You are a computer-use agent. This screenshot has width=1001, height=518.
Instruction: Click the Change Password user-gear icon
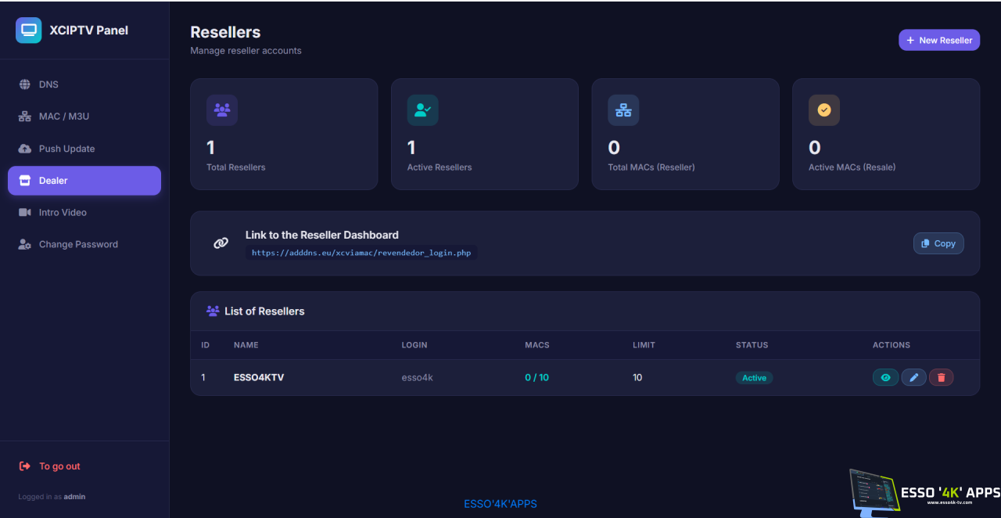click(x=25, y=245)
